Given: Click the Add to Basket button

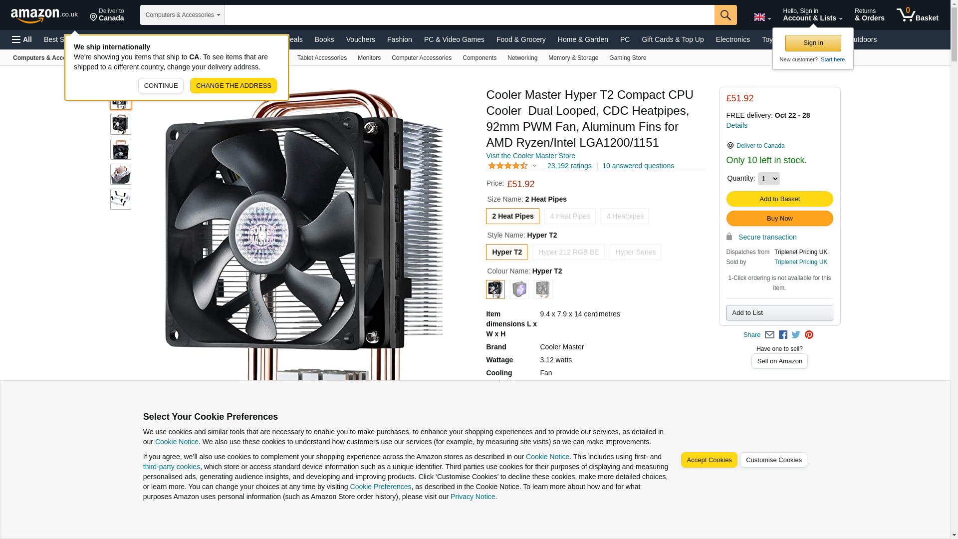Looking at the screenshot, I should click(779, 199).
